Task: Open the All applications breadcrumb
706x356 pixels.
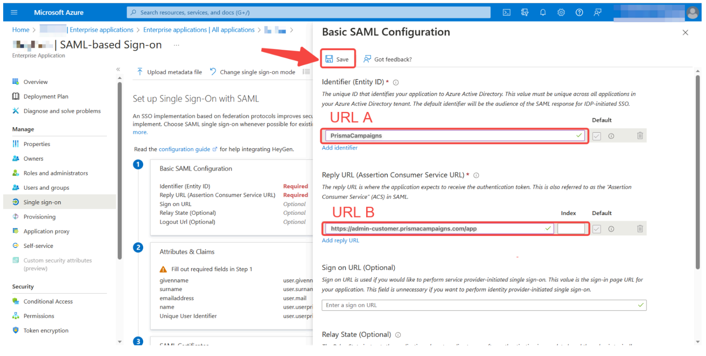Action: 198,30
